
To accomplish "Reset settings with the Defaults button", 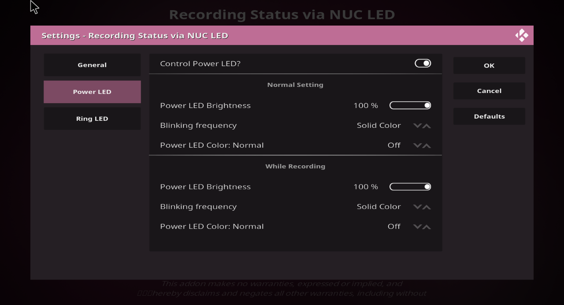I will (x=489, y=116).
